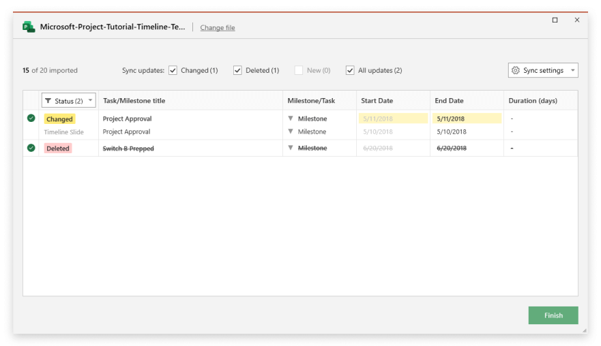Select the struck-through Switch B Prepped title
This screenshot has width=601, height=346.
[x=128, y=148]
